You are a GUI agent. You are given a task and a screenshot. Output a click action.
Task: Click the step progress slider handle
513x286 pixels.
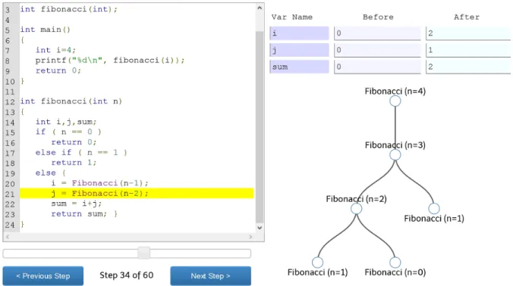point(143,253)
